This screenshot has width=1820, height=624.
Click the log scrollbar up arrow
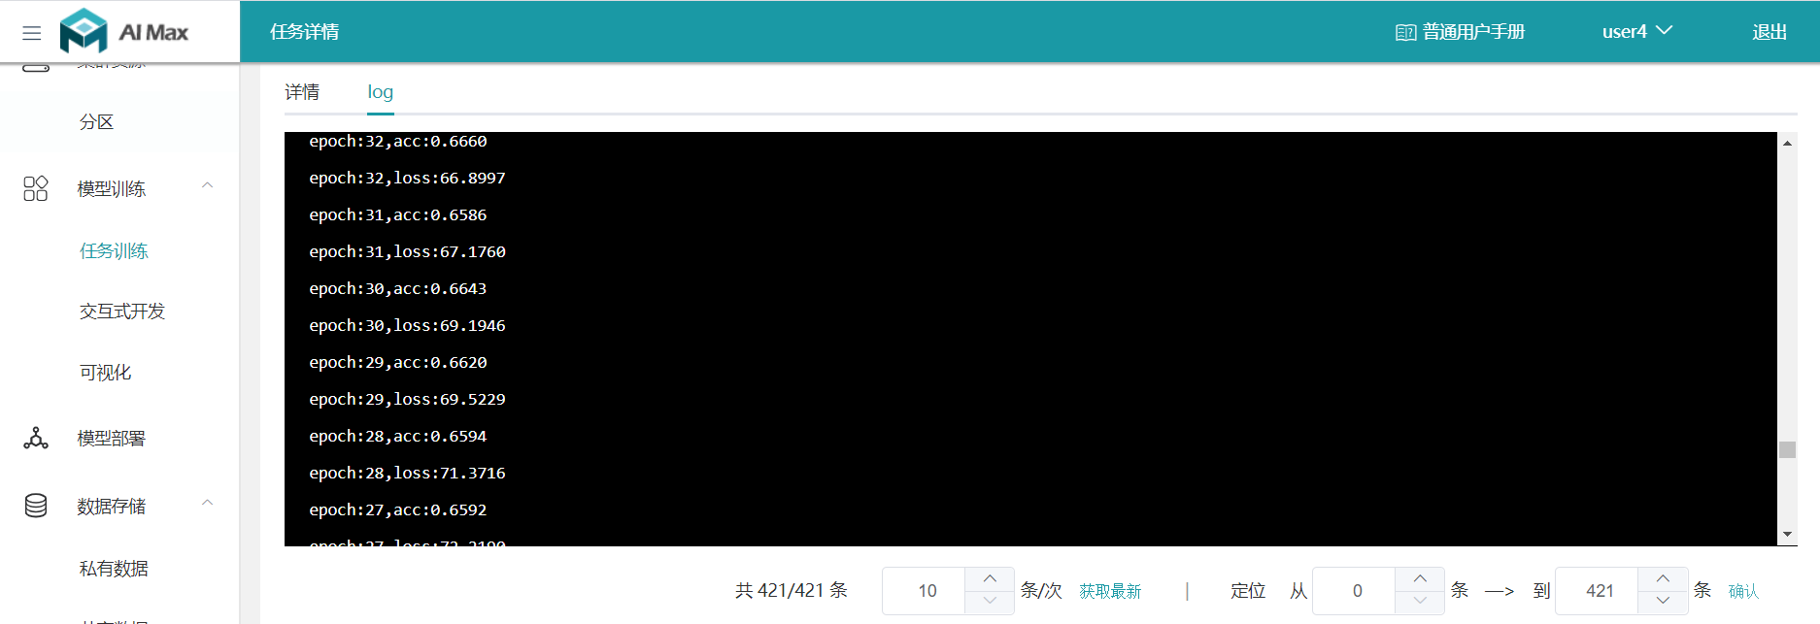tap(1787, 143)
